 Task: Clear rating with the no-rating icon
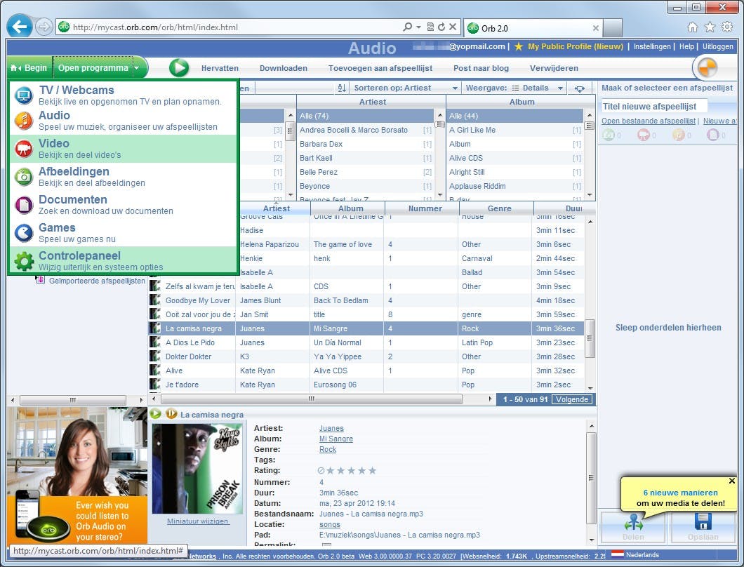click(321, 471)
